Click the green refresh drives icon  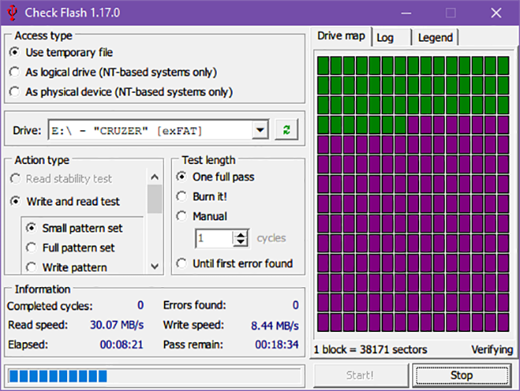tap(286, 130)
